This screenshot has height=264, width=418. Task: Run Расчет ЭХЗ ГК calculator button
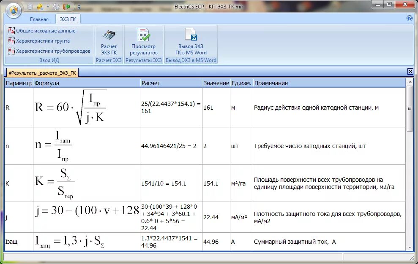(109, 42)
